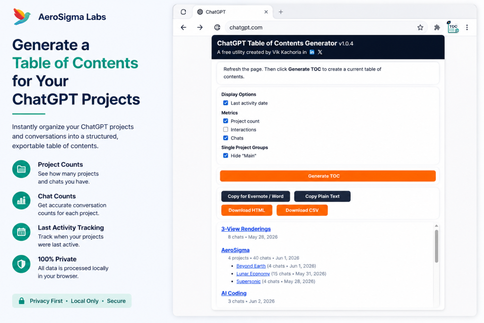Open Vik Kachoria's X profile icon
This screenshot has height=323, width=484.
pos(320,52)
